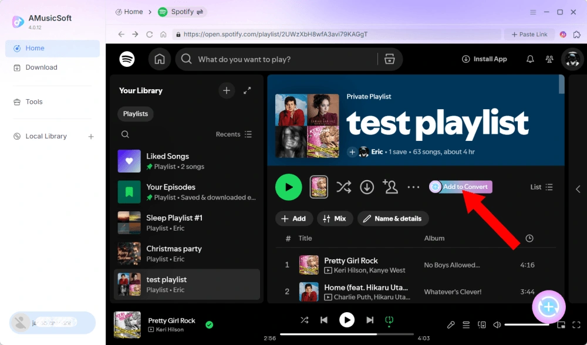
Task: Open the extensions puzzle icon
Action: [577, 35]
